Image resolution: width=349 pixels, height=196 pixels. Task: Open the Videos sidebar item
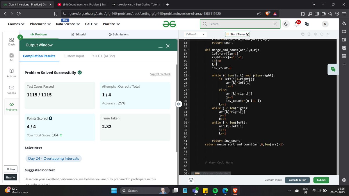click(11, 90)
